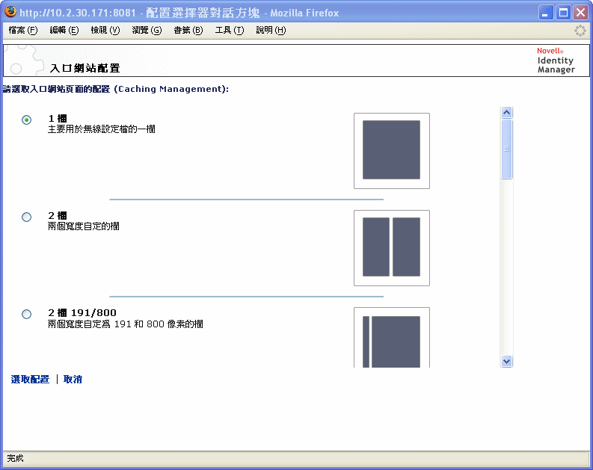Open the 編輯 (E) menu
Viewport: 593px width, 470px height.
(x=64, y=30)
